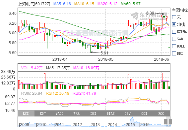The image size is (188, 130).
Task: Select the CCI indicator tab
Action: point(144,114)
